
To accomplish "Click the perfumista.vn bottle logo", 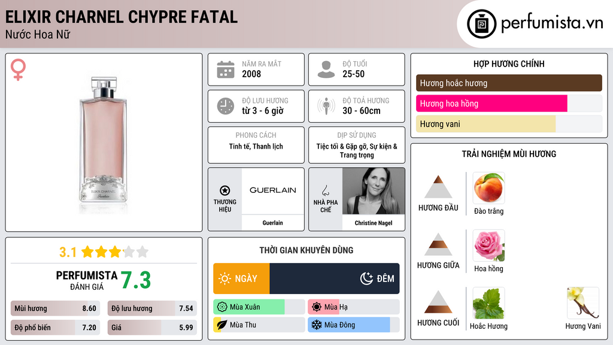I will [x=481, y=24].
